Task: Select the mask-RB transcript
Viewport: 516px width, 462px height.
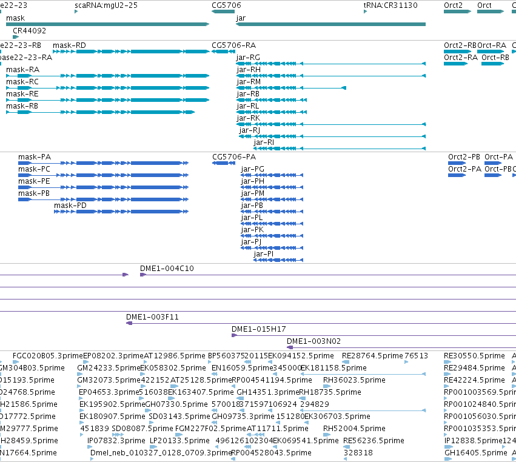Action: pos(101,112)
